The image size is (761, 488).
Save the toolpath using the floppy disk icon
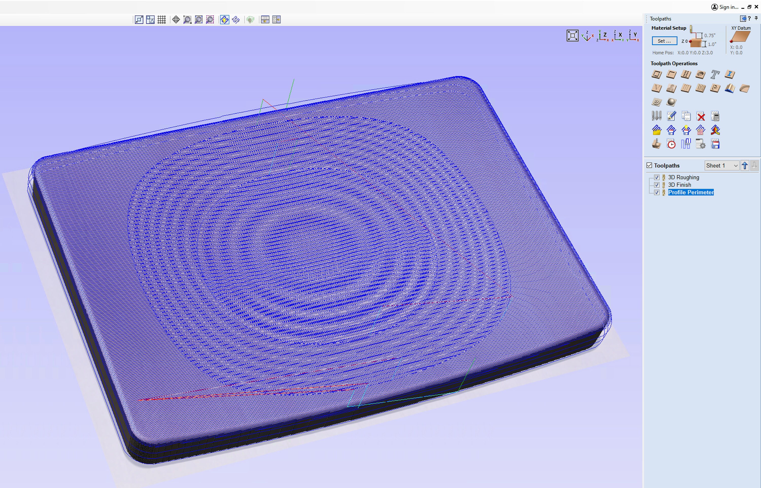716,144
